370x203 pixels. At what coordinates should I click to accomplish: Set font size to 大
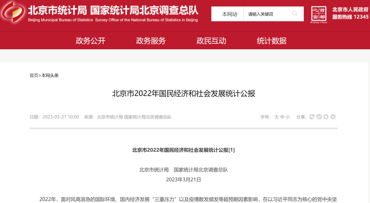(x=276, y=117)
